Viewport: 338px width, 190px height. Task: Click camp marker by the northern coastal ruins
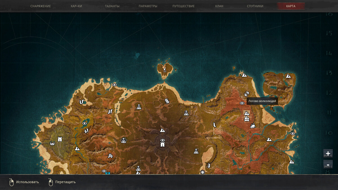tap(244, 75)
